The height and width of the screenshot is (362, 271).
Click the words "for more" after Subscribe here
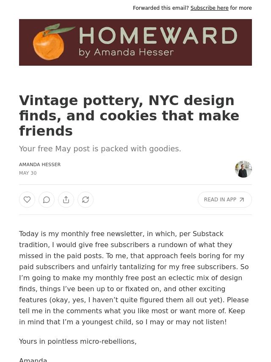tap(241, 8)
